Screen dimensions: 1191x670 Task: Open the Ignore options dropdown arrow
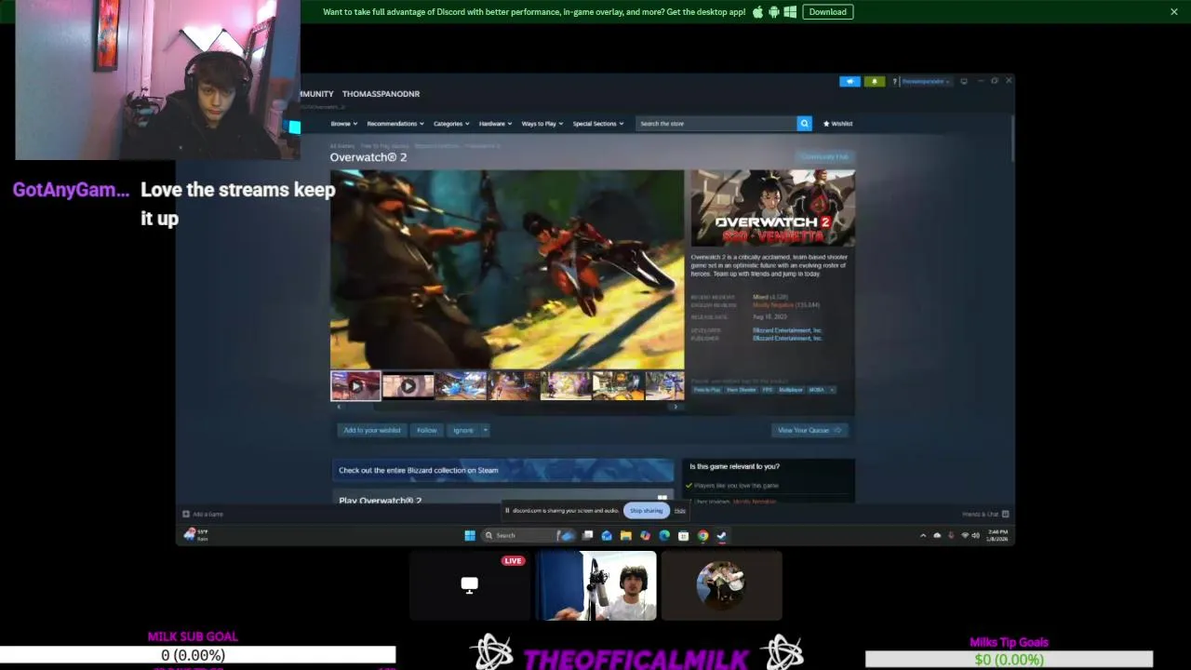tap(485, 430)
